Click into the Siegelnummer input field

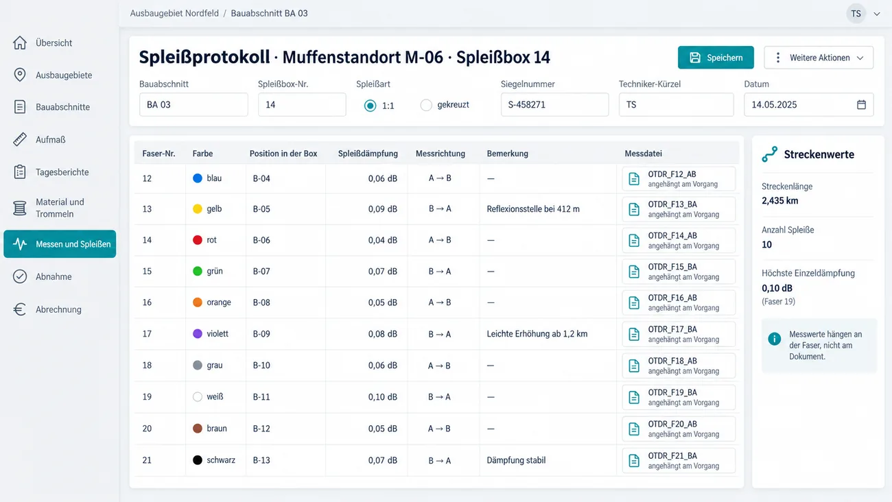click(x=554, y=105)
